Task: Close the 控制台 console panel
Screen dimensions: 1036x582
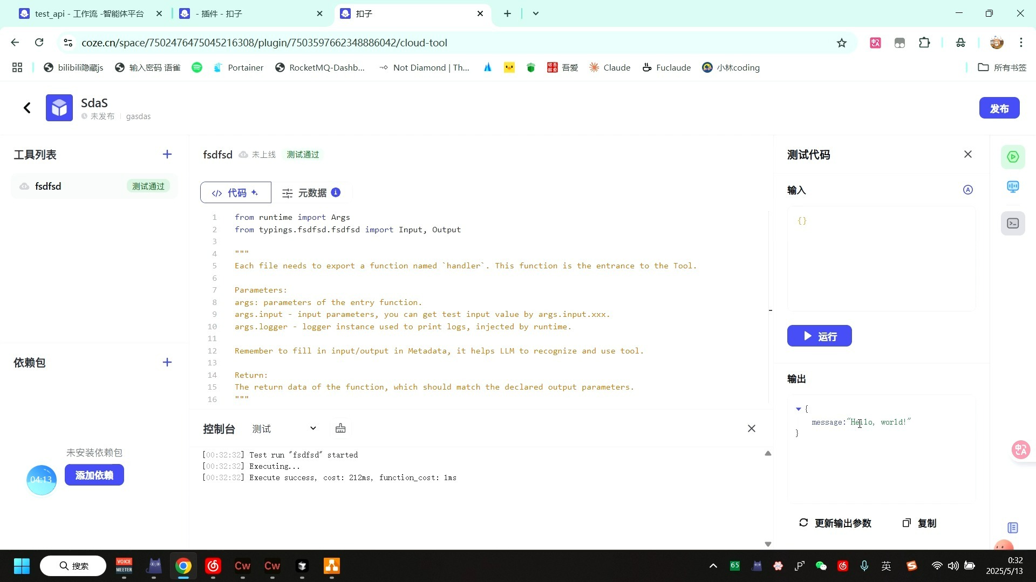Action: 752,428
